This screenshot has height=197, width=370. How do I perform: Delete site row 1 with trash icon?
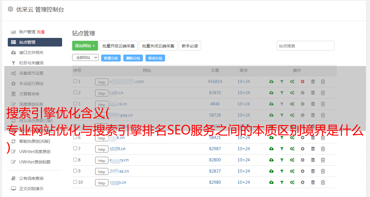[x=323, y=82]
